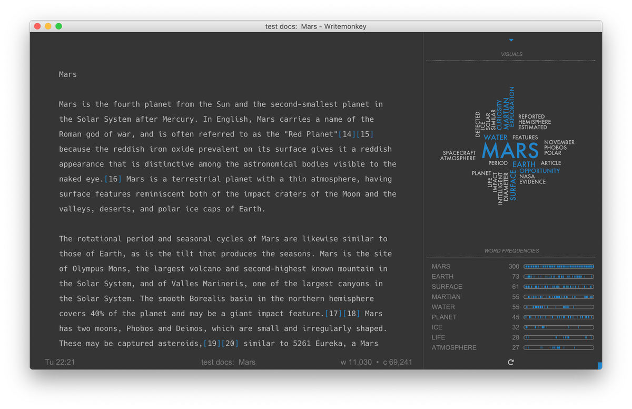Click HEMISPHERE in the word cloud

535,122
